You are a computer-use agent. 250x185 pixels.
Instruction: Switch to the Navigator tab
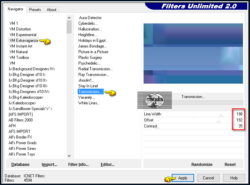(x=15, y=9)
